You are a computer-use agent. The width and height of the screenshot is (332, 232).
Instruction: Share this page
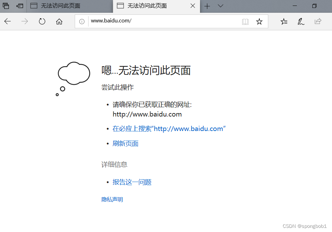(x=318, y=21)
